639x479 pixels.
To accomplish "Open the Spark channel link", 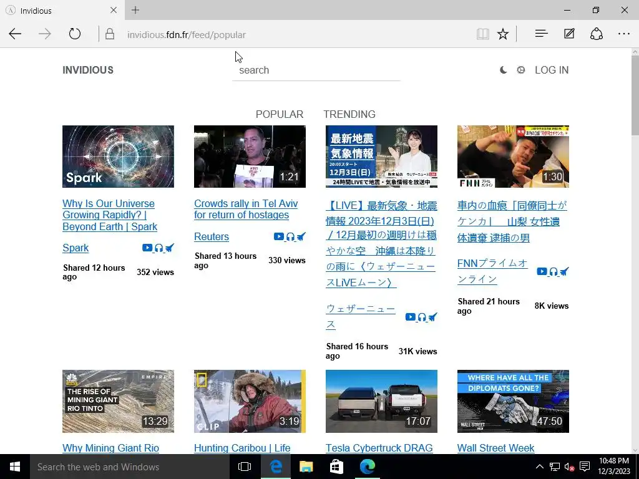I will 76,248.
